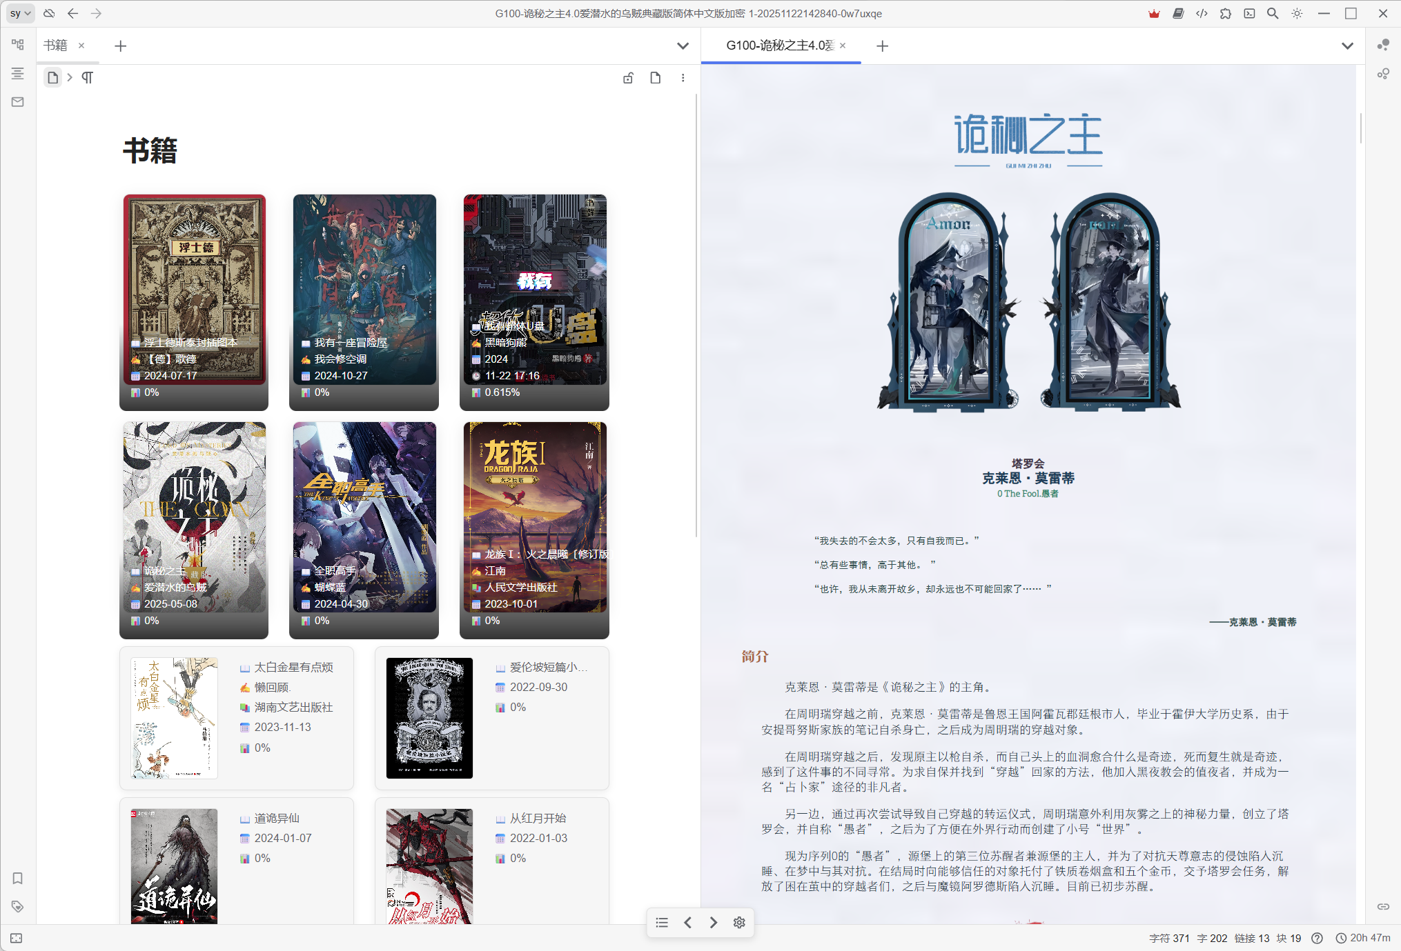Go to the next page arrow button
Viewport: 1401px width, 951px height.
click(x=713, y=923)
